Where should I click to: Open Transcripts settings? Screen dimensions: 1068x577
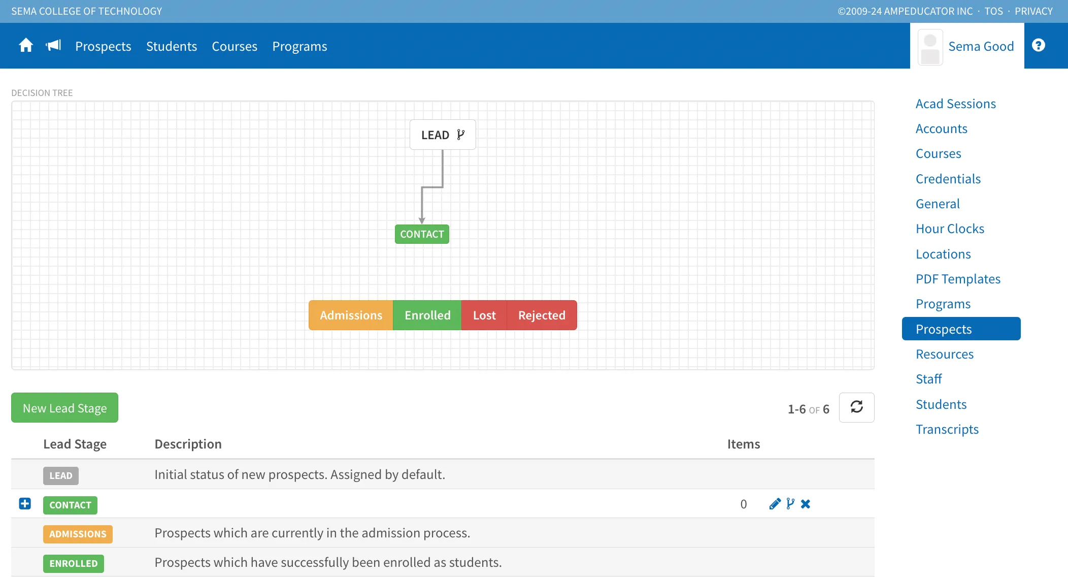coord(947,429)
